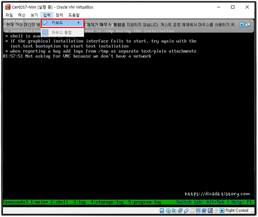Click the 1:main tab in anaconda bar
This screenshot has height=217, width=258.
coord(39,202)
